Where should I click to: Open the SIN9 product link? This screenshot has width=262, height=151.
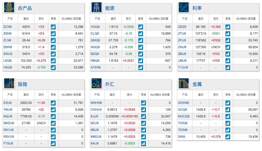(181, 137)
